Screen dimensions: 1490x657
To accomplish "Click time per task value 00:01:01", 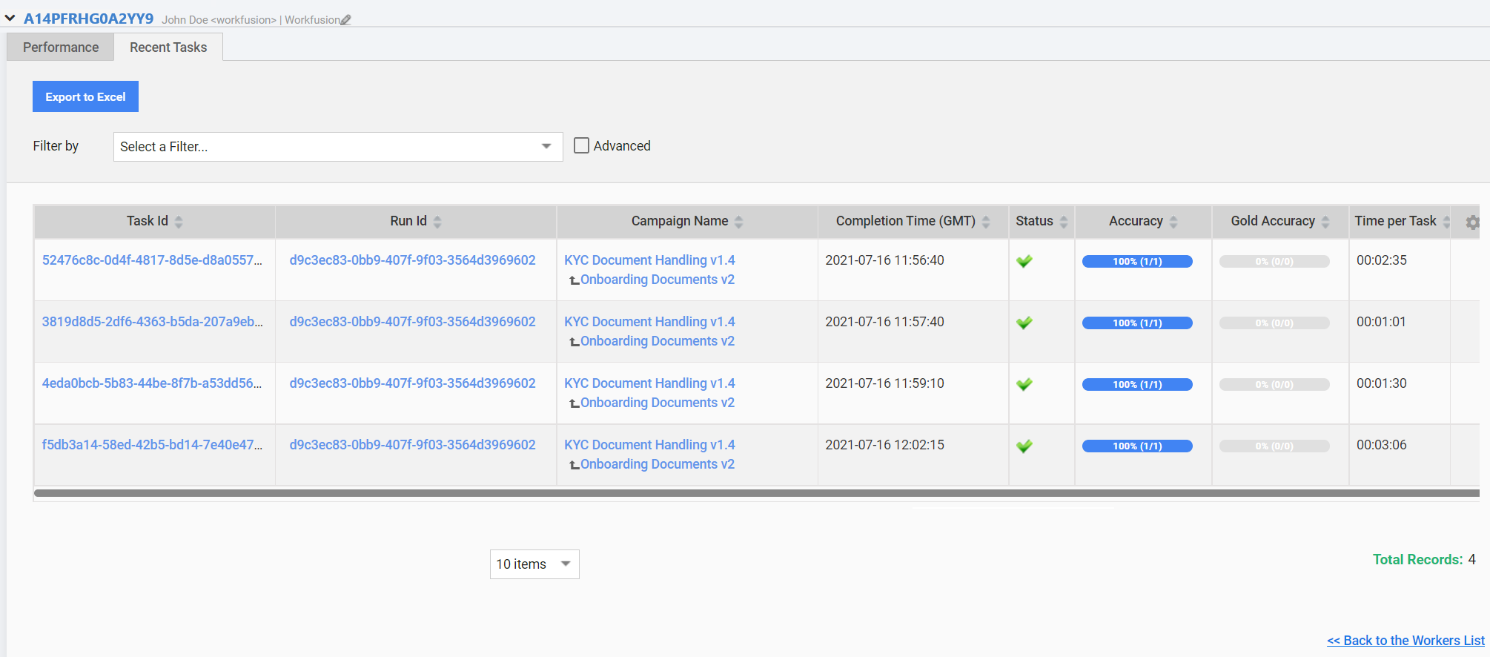I will pos(1382,322).
